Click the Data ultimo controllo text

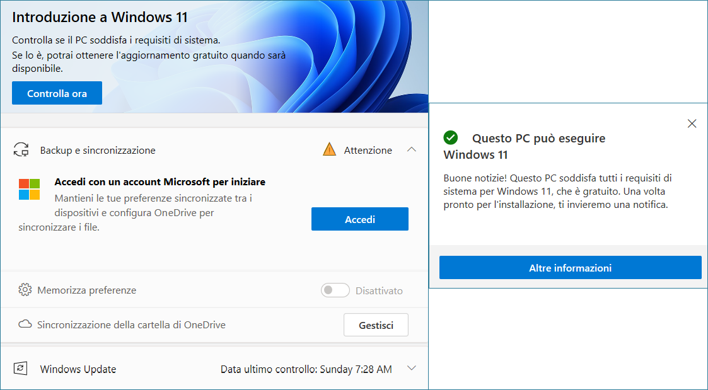(x=306, y=369)
